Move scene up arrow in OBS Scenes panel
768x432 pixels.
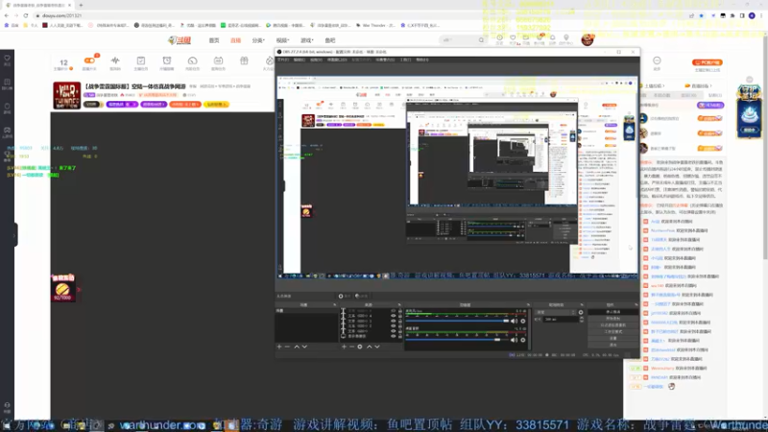pos(297,347)
